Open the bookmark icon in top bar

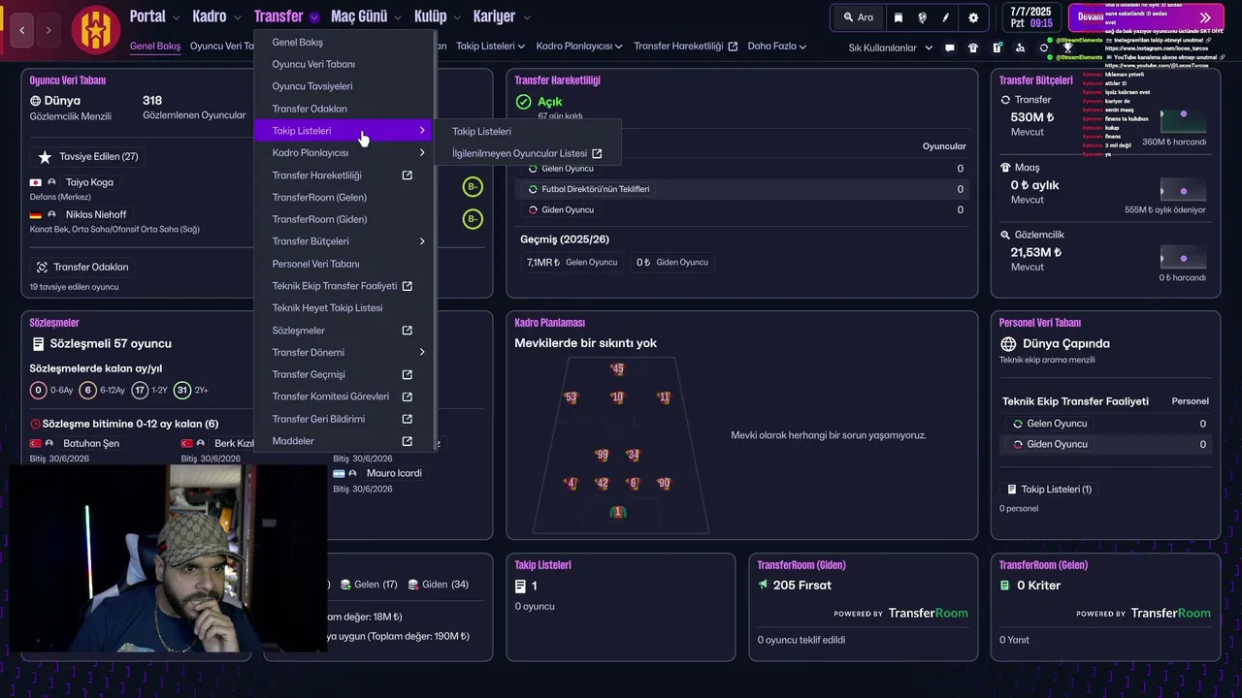899,17
